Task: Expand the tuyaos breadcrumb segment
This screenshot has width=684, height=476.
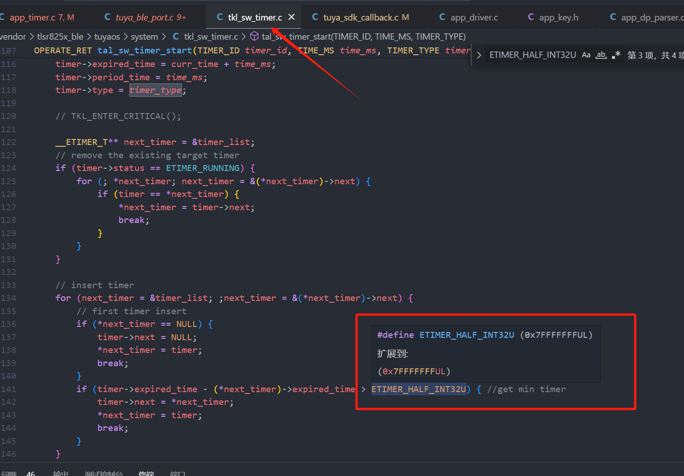Action: click(x=107, y=36)
